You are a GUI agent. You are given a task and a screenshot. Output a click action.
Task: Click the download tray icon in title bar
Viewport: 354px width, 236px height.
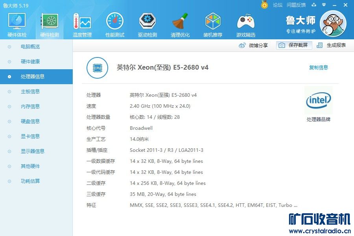point(314,5)
